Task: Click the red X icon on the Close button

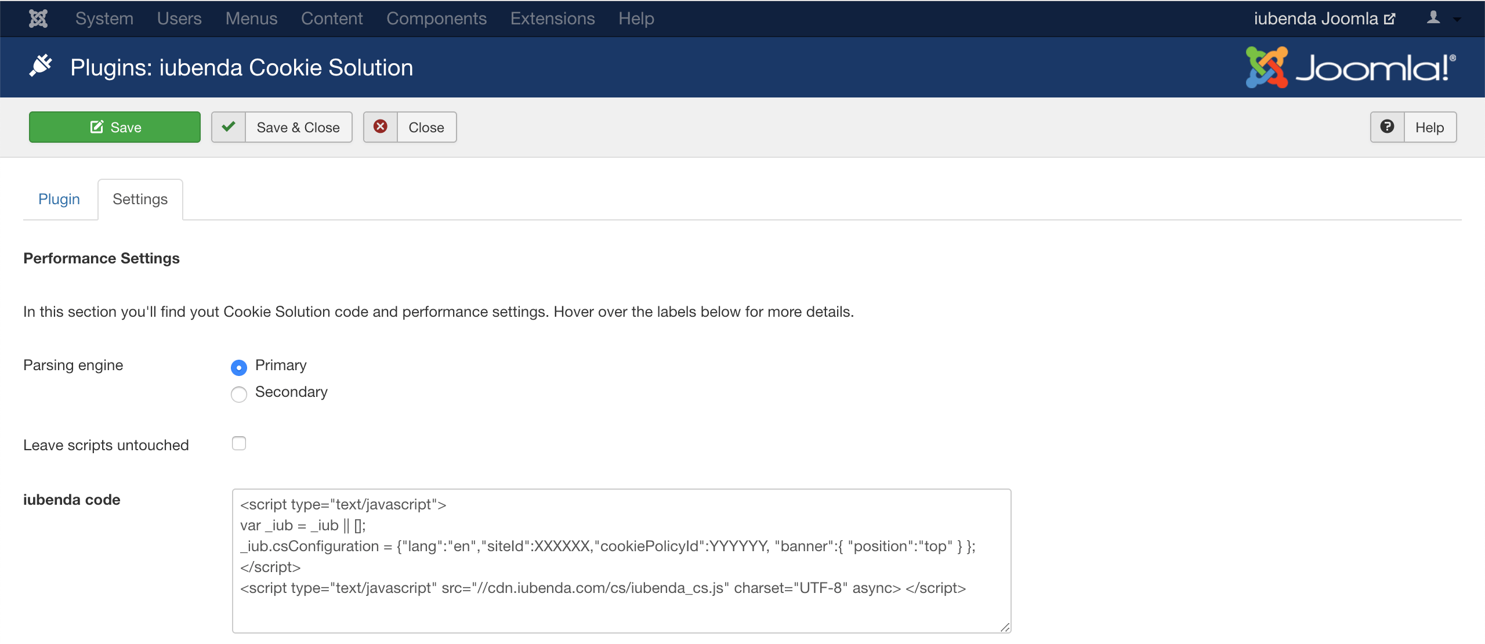Action: click(x=381, y=126)
